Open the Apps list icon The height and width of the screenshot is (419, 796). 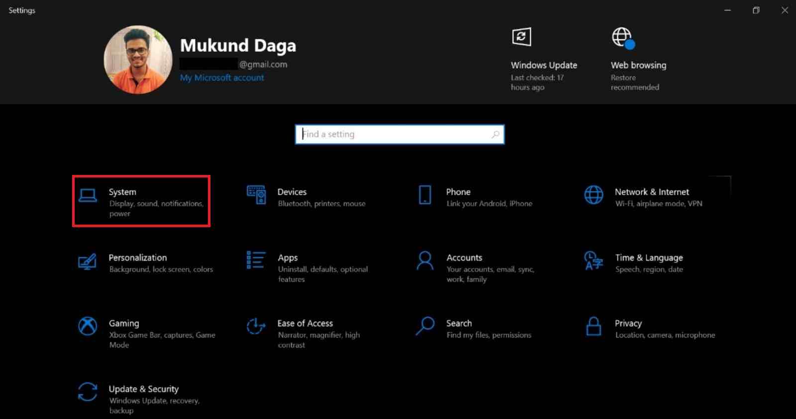pyautogui.click(x=256, y=260)
